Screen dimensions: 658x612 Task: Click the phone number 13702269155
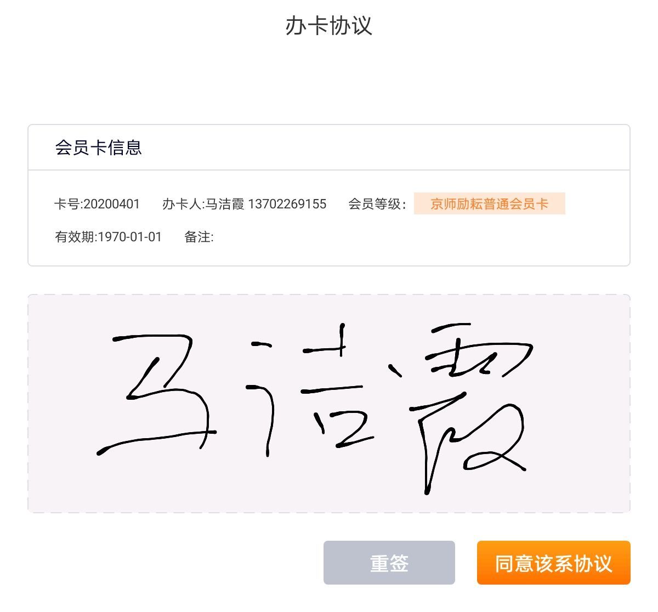pyautogui.click(x=287, y=204)
